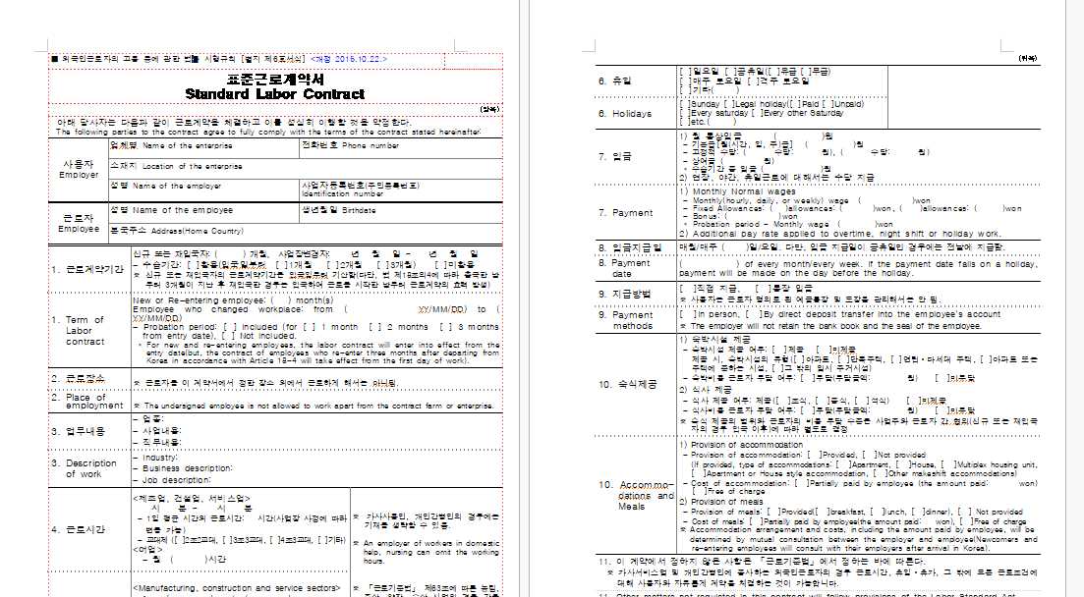Viewport: 1084px width, 597px height.
Task: Click the 'Additional pay rate' sentence
Action: 840,234
